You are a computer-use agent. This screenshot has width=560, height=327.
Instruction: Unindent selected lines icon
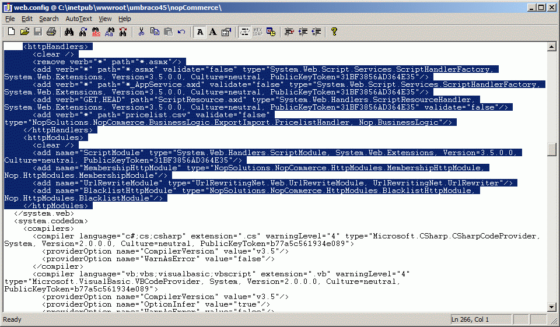point(316,32)
